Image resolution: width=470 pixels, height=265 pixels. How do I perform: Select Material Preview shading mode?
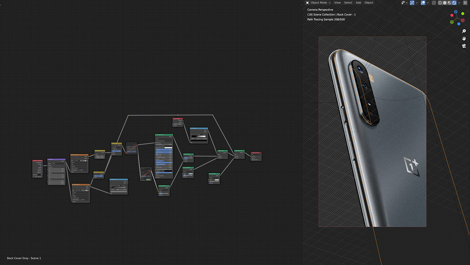449,3
